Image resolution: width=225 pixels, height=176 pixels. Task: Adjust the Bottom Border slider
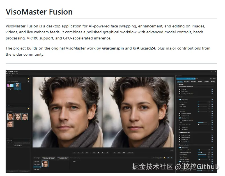click(203, 102)
